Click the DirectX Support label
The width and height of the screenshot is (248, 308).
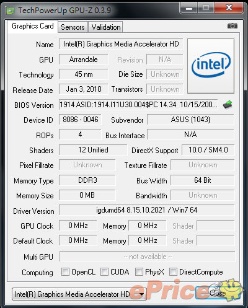point(155,151)
